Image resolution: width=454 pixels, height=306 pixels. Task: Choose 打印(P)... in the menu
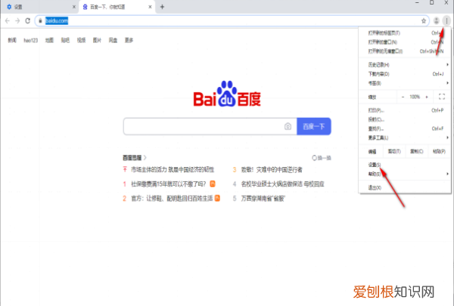[405, 110]
